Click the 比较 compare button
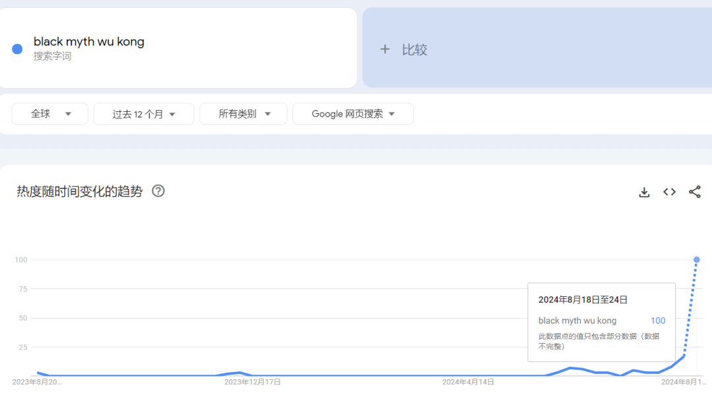The image size is (712, 395). [x=537, y=47]
